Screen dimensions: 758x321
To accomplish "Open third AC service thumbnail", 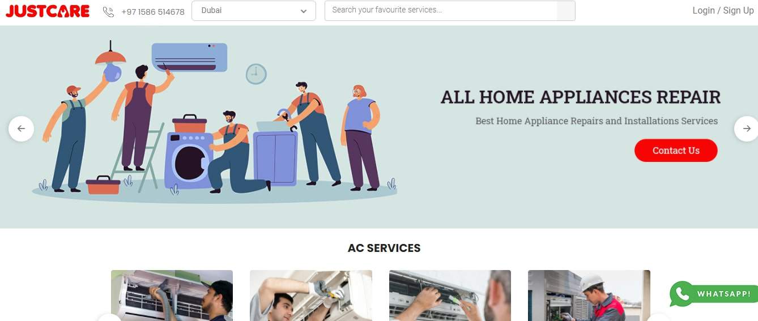I will [450, 296].
